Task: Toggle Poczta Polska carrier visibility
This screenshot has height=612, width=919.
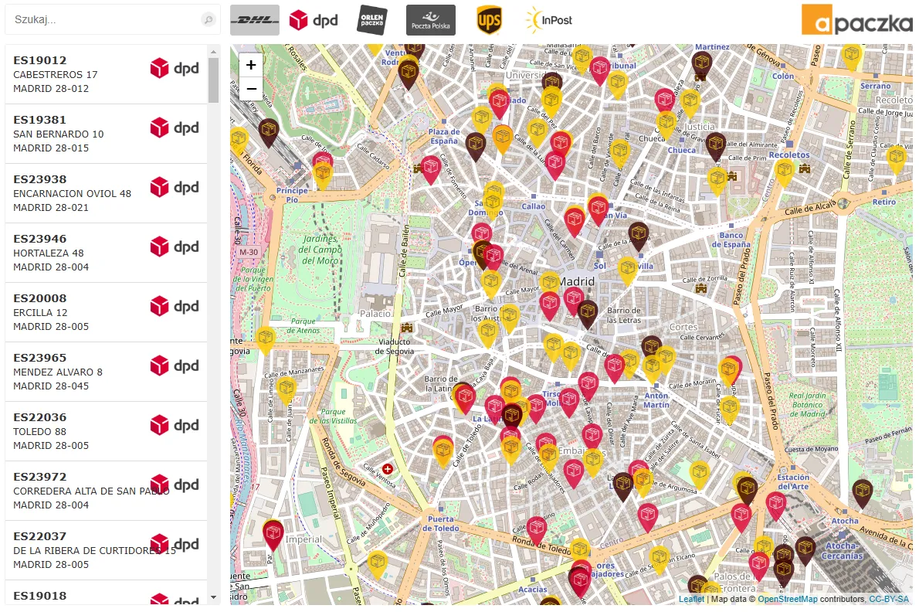Action: tap(430, 20)
